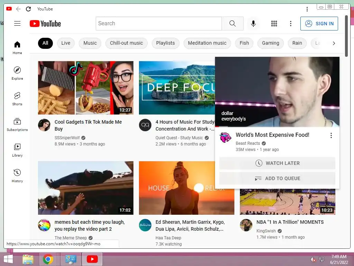Open the app window three-dot menu
The height and width of the screenshot is (266, 354).
[x=307, y=9]
